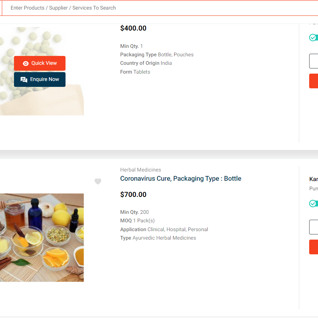The height and width of the screenshot is (318, 318).
Task: Click the white outlined button in Coronavirus Cure listing
Action: 314,227
